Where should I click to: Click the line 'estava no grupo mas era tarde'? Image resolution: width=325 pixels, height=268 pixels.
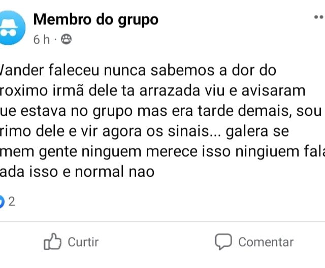(160, 111)
